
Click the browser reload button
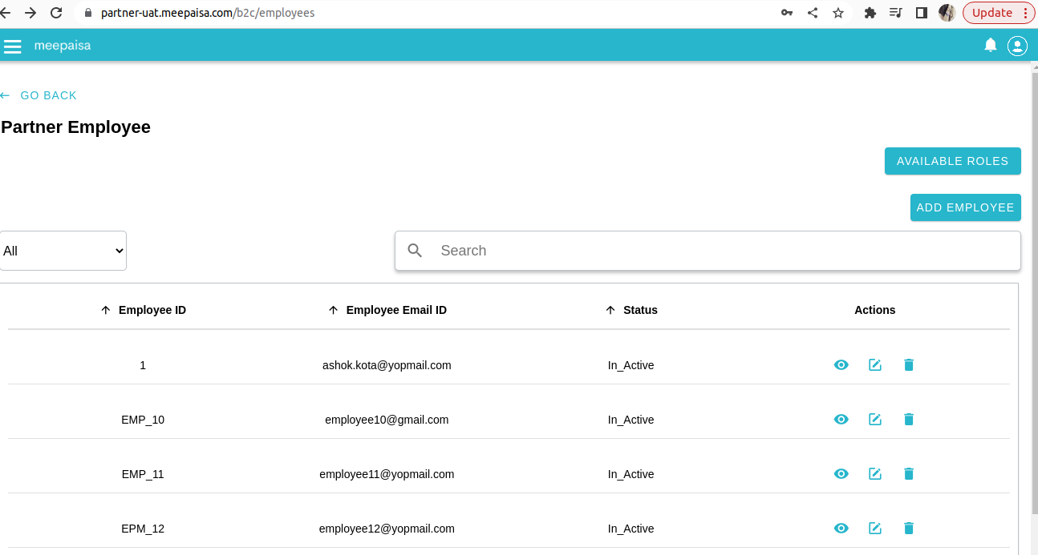point(56,13)
